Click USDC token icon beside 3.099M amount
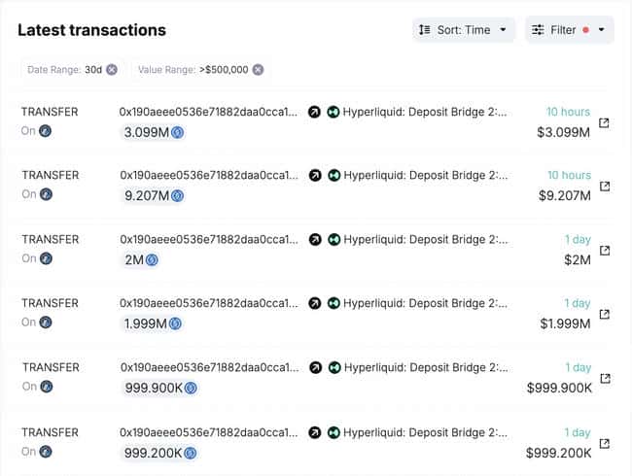The height and width of the screenshot is (476, 632). coord(177,132)
